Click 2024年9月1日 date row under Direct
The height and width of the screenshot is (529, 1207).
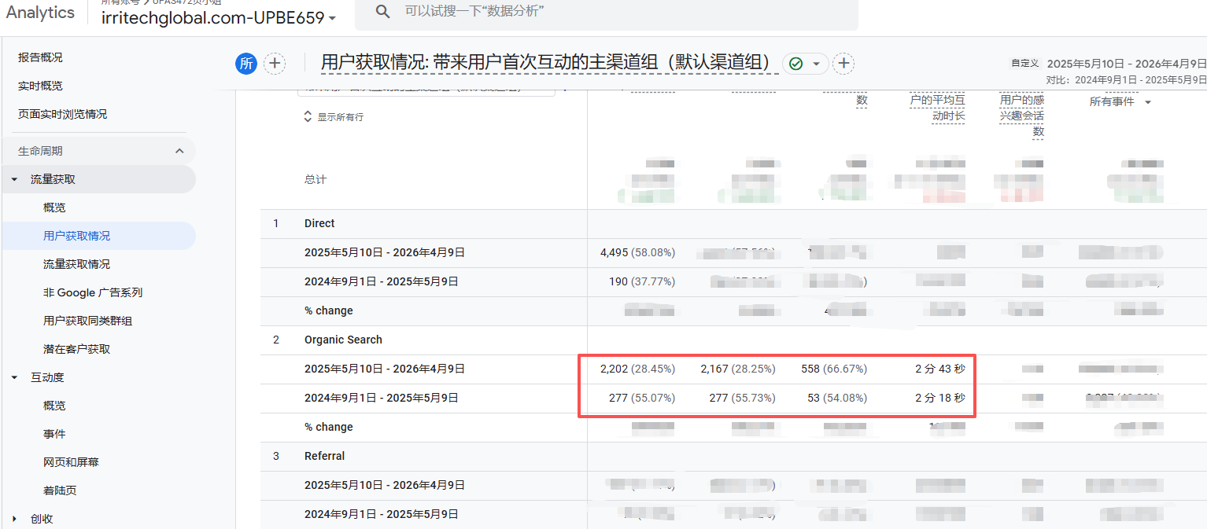382,281
